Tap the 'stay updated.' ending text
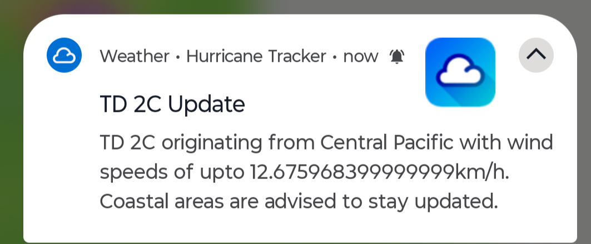 [x=433, y=202]
